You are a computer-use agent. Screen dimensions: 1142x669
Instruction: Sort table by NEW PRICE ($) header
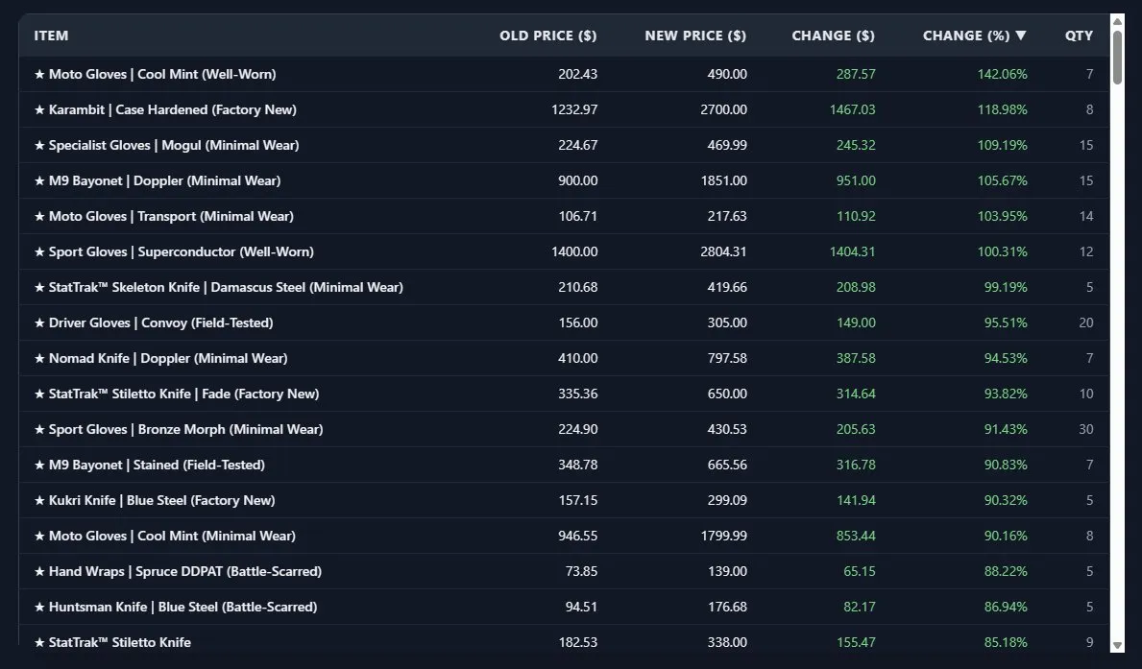(x=695, y=36)
